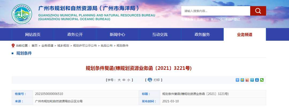The image size is (289, 112).
Task: Open the 网站首页 navigation tab
Action: pyautogui.click(x=33, y=35)
